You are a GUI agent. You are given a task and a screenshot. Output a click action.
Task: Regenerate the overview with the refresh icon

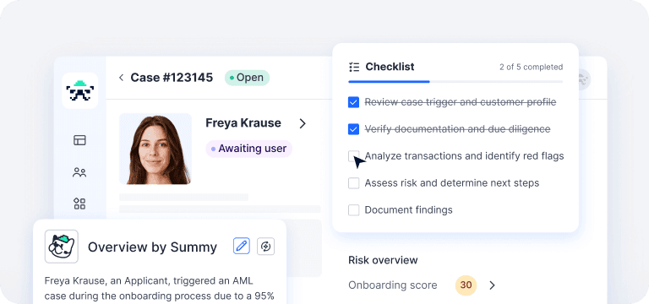click(265, 246)
